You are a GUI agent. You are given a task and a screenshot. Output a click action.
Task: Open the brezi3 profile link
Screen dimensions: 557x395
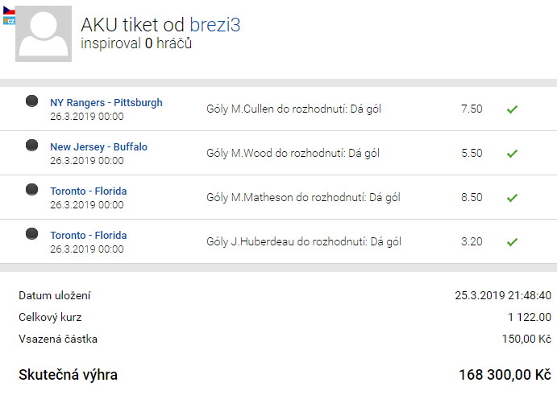click(x=215, y=25)
